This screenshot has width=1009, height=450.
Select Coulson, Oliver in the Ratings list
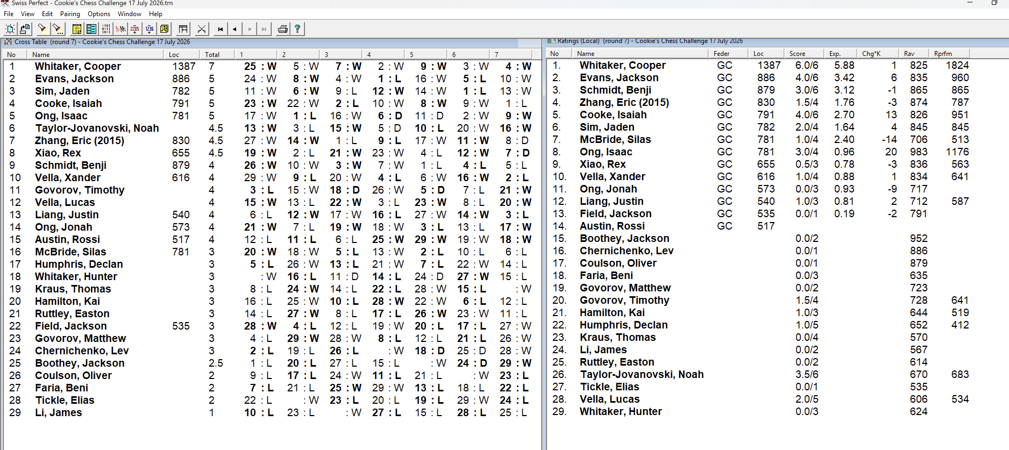[618, 263]
